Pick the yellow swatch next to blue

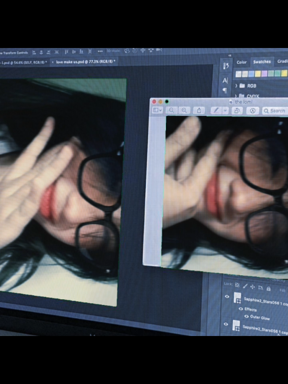(x=258, y=74)
